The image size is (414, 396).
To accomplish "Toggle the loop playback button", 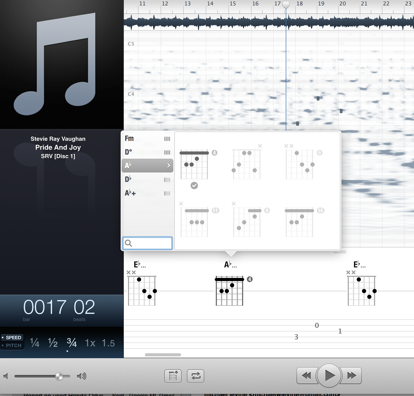I will pos(196,376).
